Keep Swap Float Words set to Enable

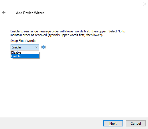(x=25, y=56)
